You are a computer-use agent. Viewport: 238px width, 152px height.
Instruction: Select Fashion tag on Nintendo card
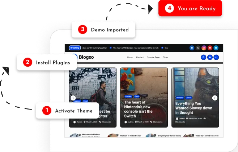[x=128, y=97]
